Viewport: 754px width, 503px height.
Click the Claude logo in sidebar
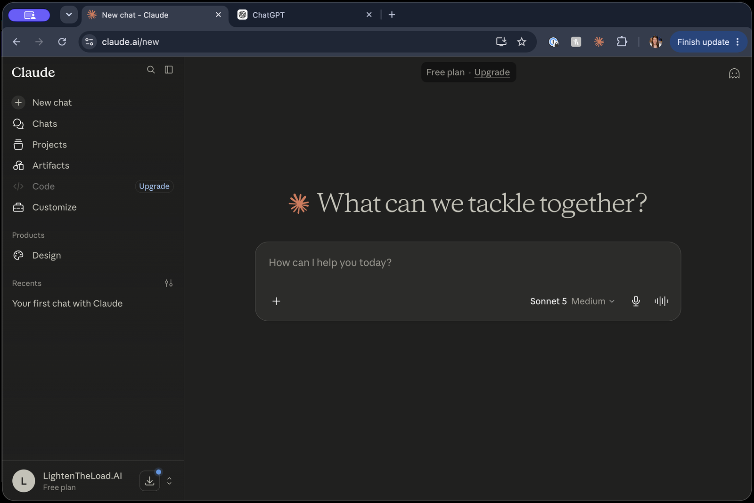[x=33, y=72]
